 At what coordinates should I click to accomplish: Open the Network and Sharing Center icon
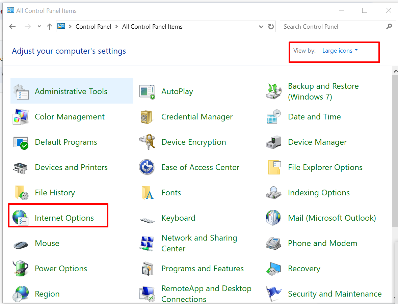[147, 243]
